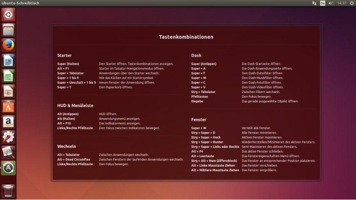Image resolution: width=356 pixels, height=200 pixels.
Task: Click the Super + F shortcut
Action: point(198,73)
